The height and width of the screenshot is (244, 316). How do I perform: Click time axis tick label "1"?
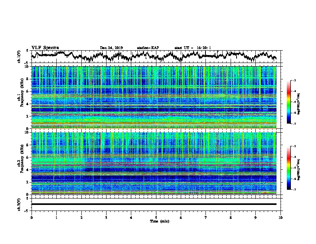coord(56,218)
